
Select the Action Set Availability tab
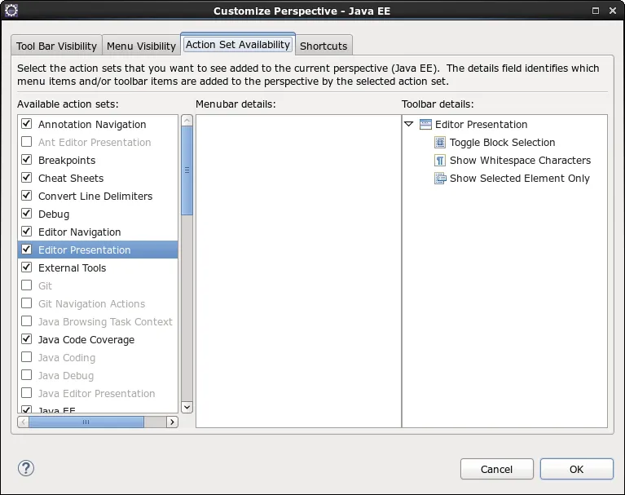[238, 44]
